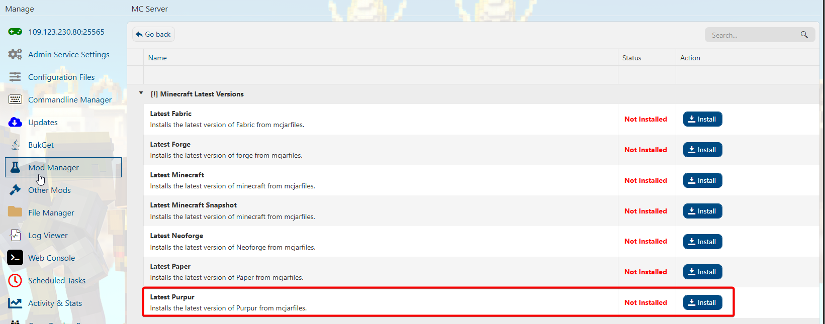Image resolution: width=825 pixels, height=324 pixels.
Task: Sort the list by Name column header
Action: 157,58
